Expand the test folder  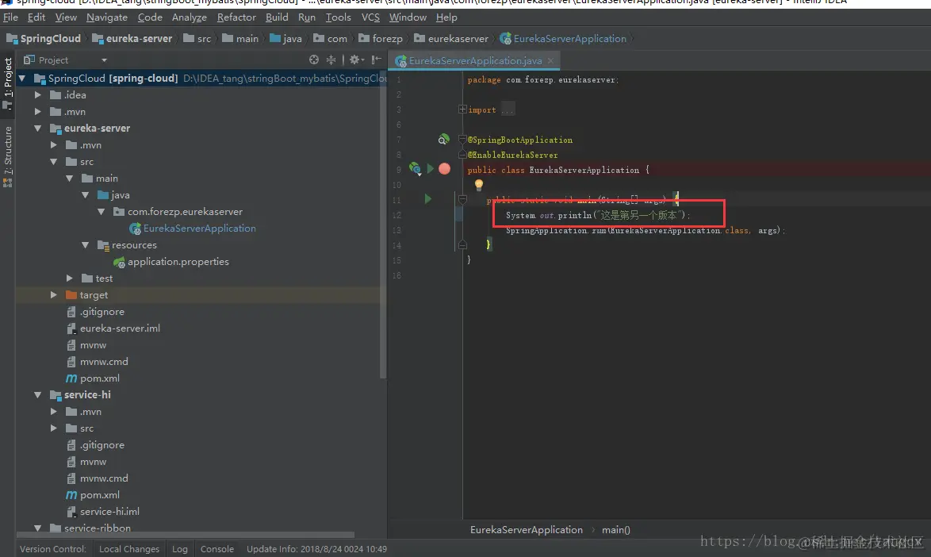click(70, 278)
